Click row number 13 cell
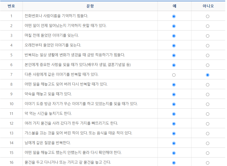The width and height of the screenshot is (227, 166). [x=11, y=133]
